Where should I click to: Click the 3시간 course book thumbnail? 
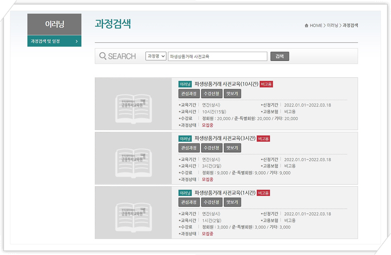133,158
